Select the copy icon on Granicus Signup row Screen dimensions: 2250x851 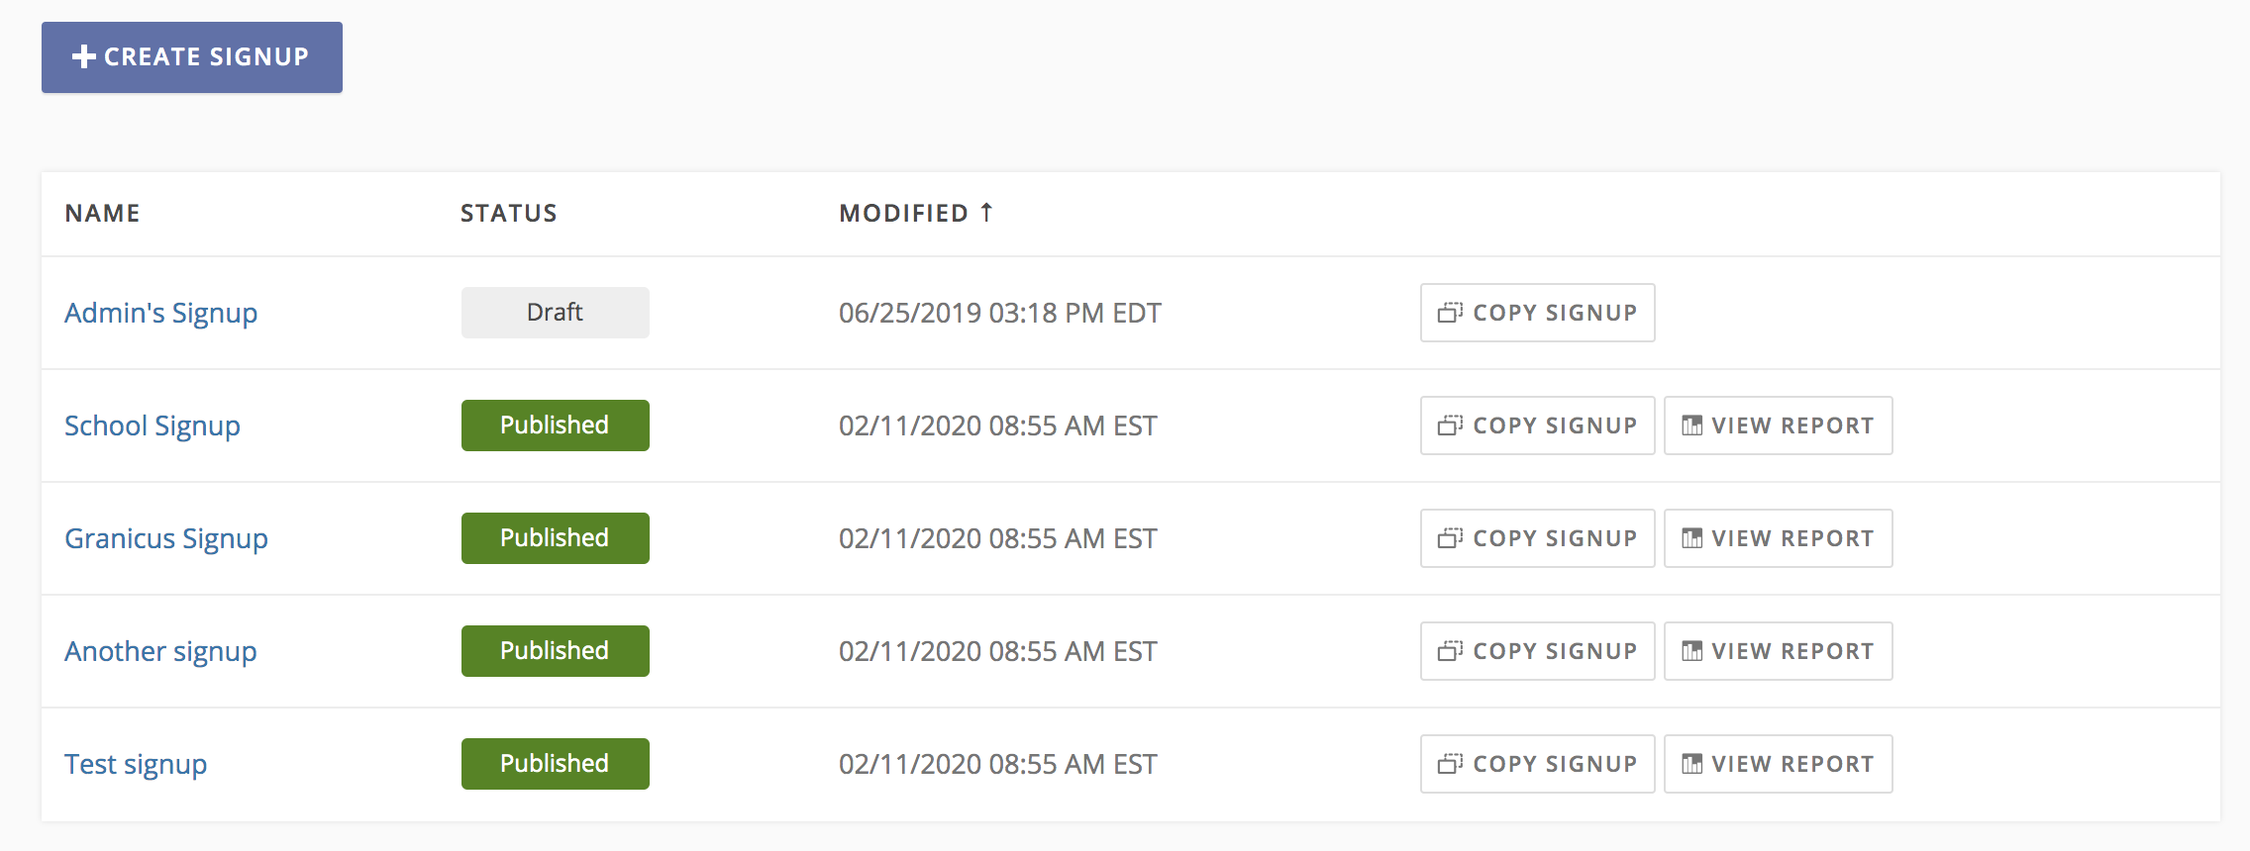pyautogui.click(x=1449, y=537)
